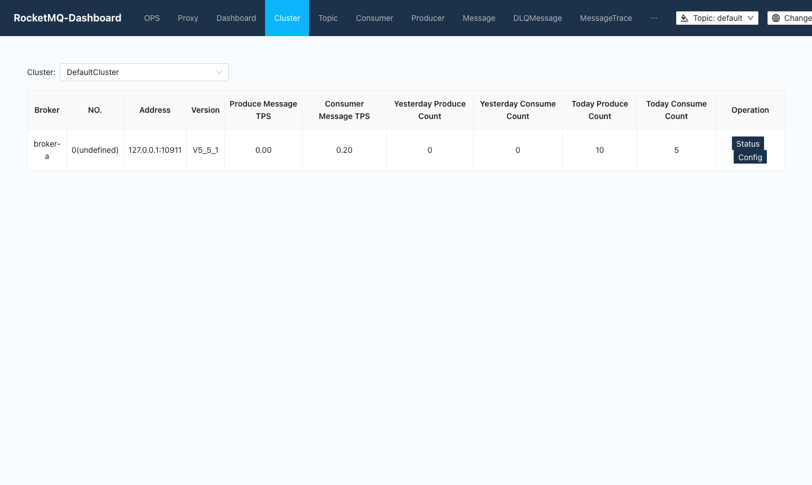View broker-a Status
The height and width of the screenshot is (485, 812).
[748, 143]
